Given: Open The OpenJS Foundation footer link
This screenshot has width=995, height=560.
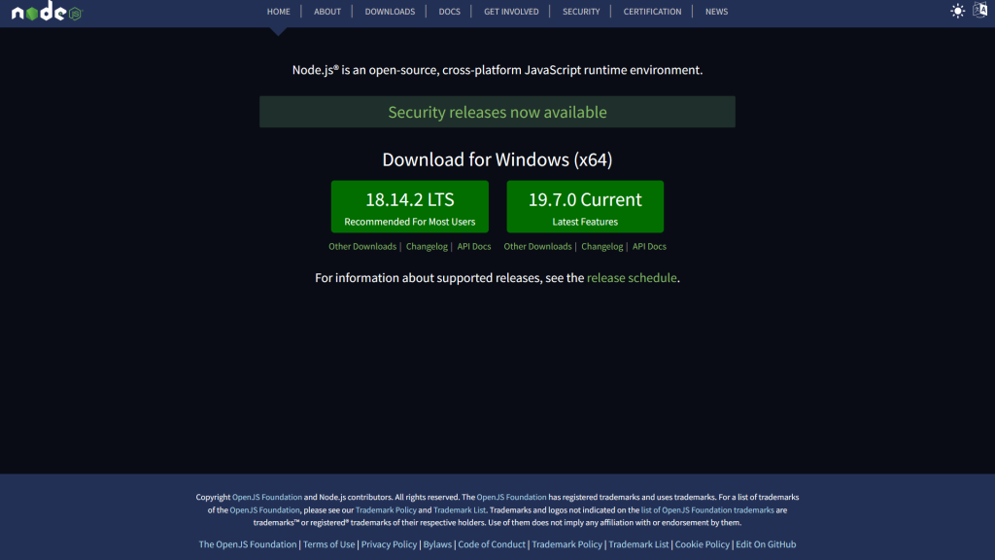Looking at the screenshot, I should tap(248, 544).
